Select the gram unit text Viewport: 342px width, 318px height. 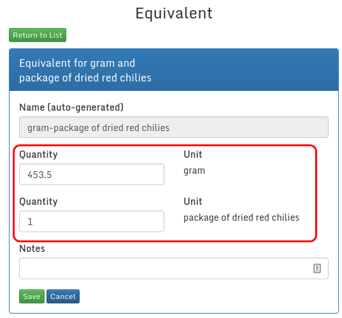click(194, 170)
